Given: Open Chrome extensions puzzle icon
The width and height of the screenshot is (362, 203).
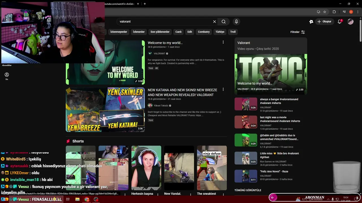Looking at the screenshot, I should (x=334, y=12).
